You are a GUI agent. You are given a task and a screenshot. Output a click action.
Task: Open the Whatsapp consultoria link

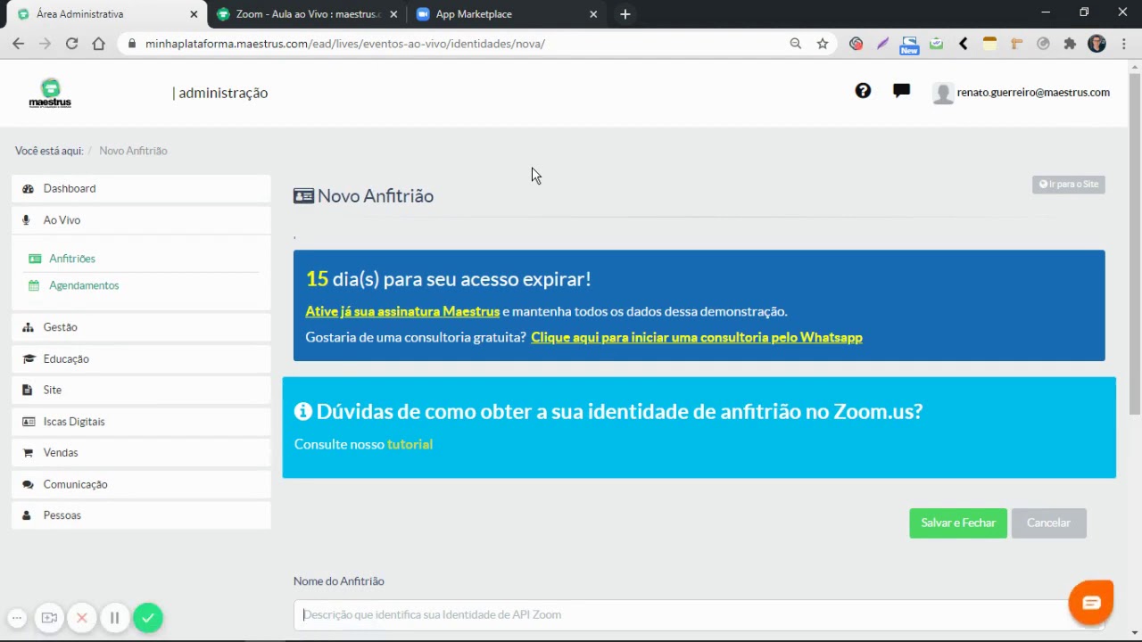pos(697,337)
